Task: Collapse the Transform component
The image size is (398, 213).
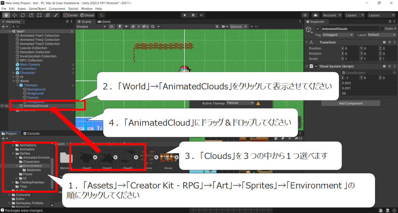Action: 306,42
